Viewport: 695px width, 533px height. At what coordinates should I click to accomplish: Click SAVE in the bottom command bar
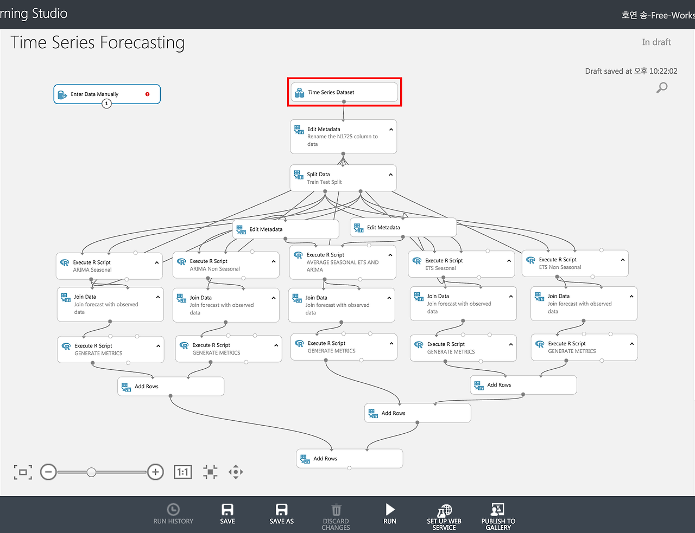click(x=228, y=514)
